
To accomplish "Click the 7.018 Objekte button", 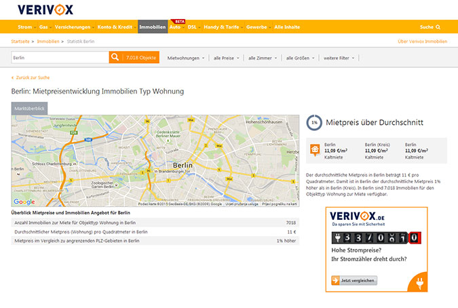I will [141, 58].
